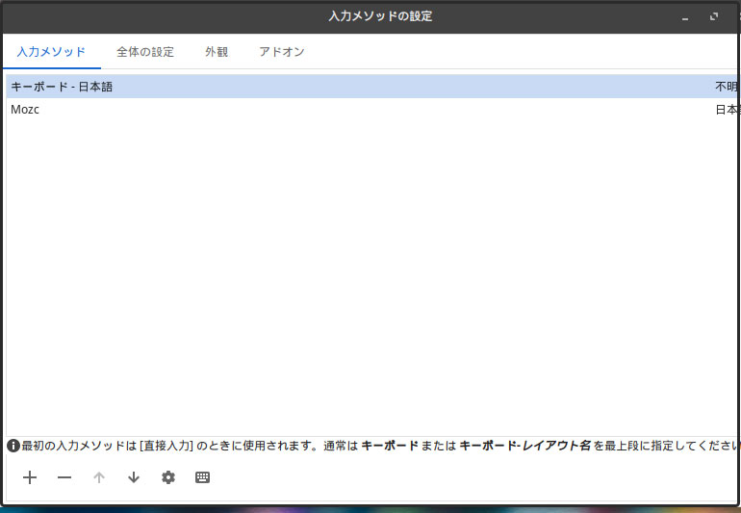Open the 全体の設定 tab
Screen dimensions: 741x513
[145, 52]
